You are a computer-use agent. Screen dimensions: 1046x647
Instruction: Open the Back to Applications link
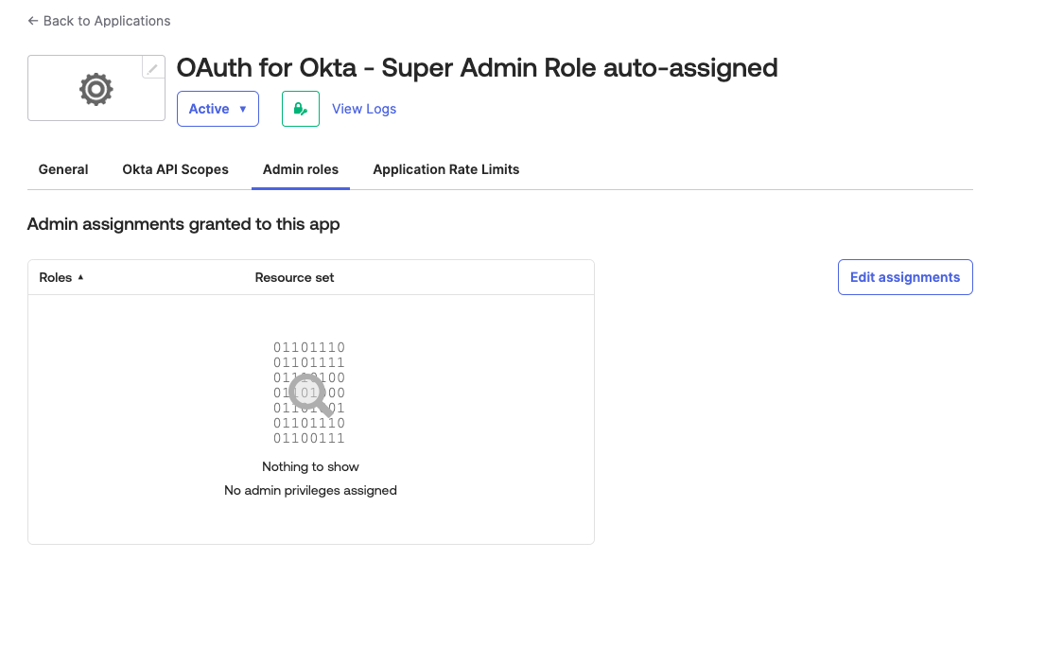pyautogui.click(x=106, y=21)
